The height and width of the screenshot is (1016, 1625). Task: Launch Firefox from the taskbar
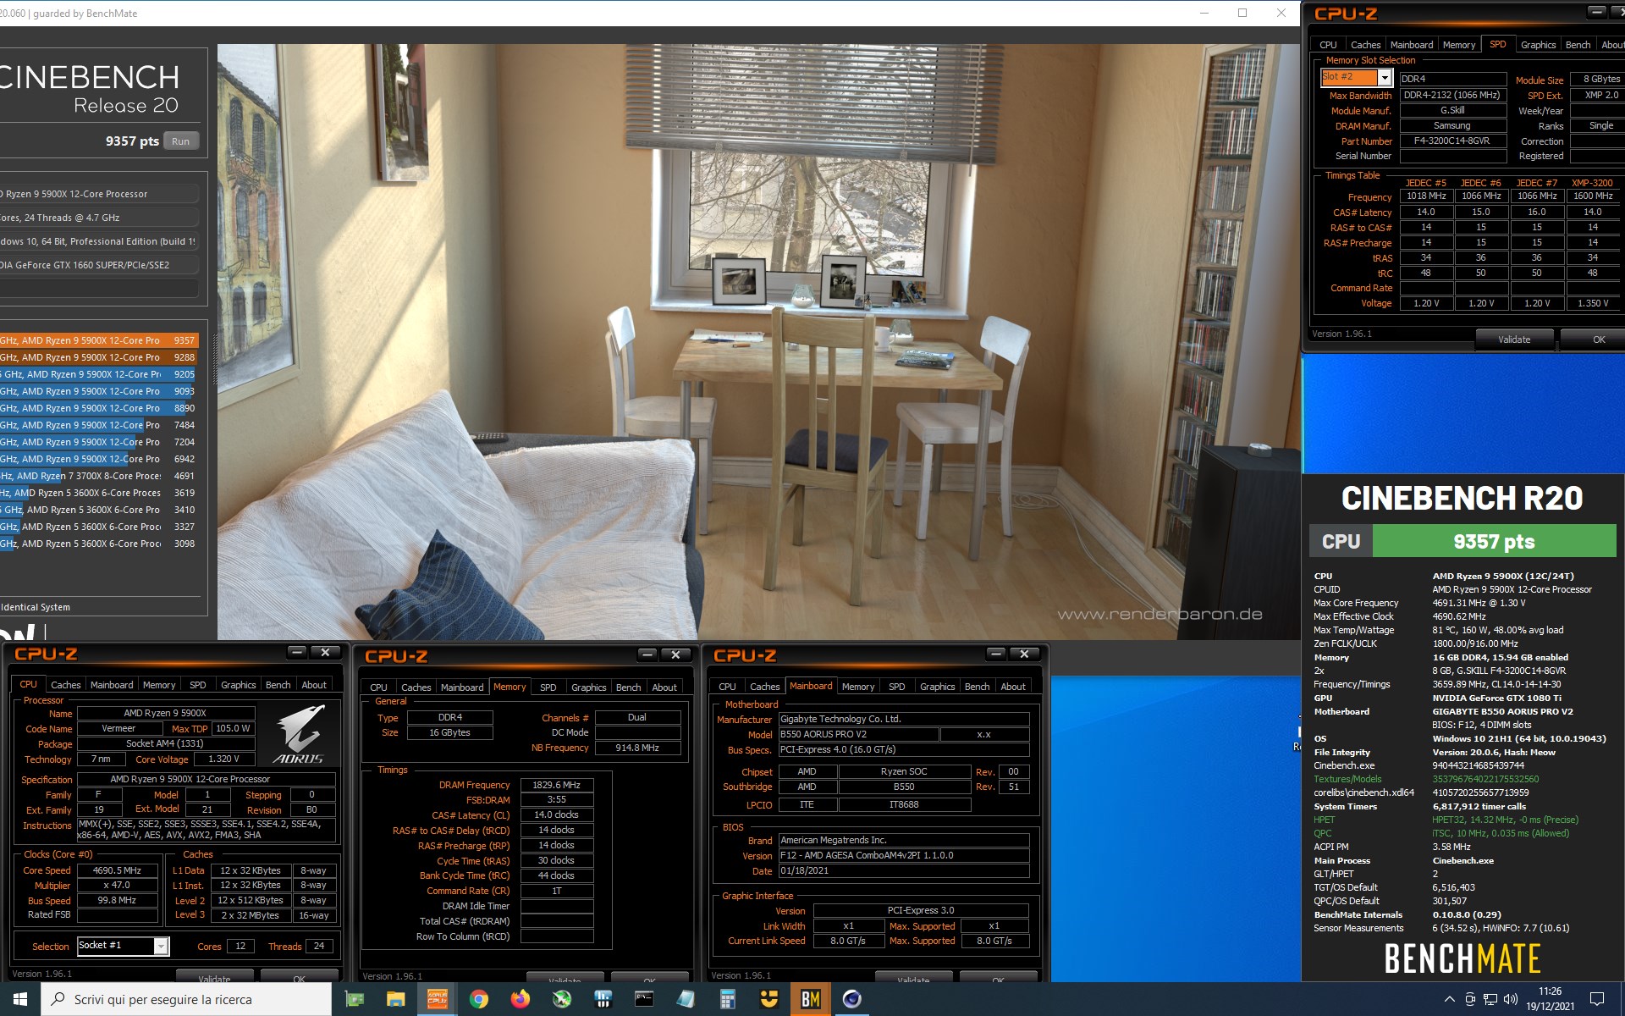click(520, 999)
